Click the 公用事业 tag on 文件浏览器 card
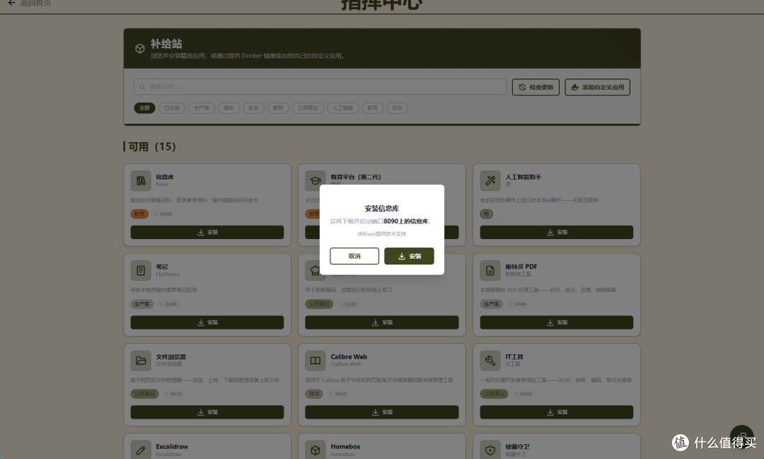 (x=144, y=394)
